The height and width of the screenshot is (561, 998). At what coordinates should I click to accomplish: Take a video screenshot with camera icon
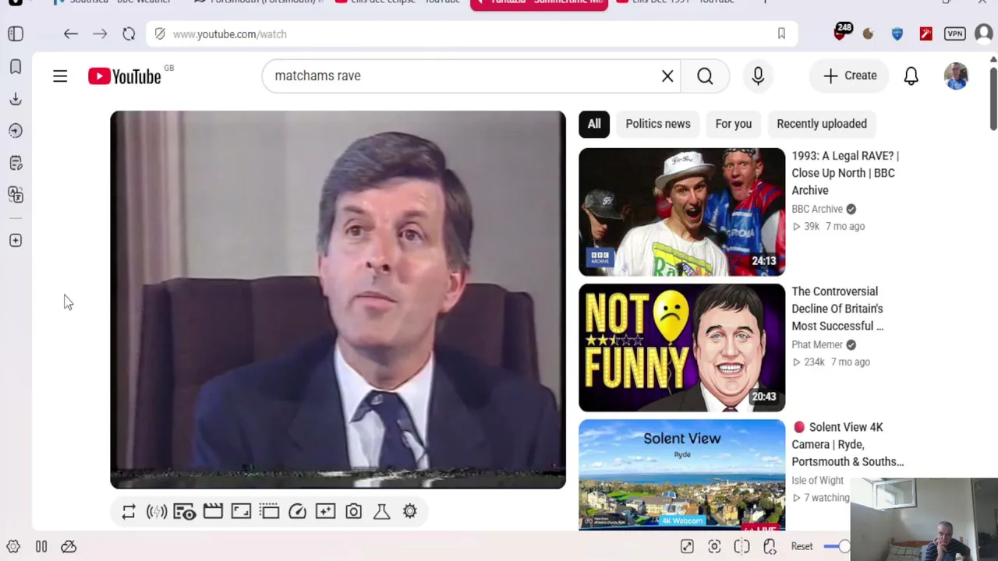click(353, 511)
